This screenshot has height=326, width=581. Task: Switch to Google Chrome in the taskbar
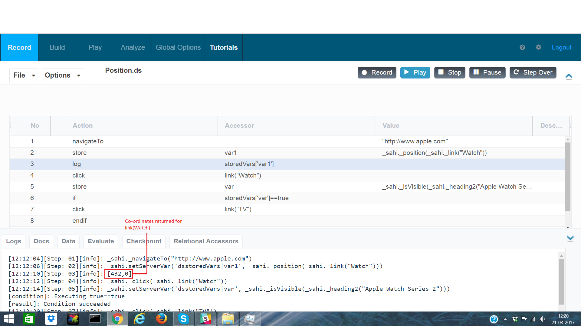pos(117,319)
